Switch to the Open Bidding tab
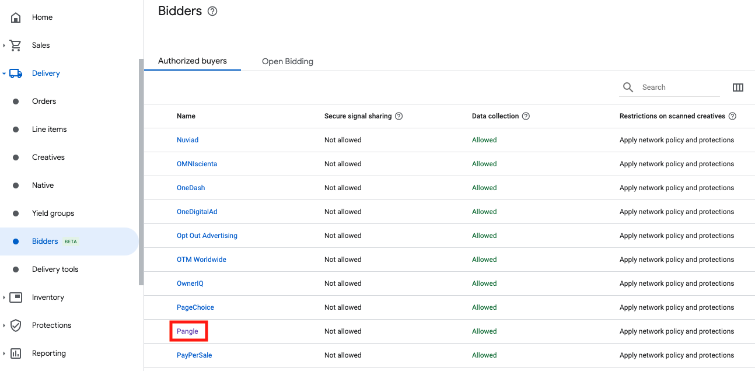This screenshot has height=371, width=755. tap(287, 61)
